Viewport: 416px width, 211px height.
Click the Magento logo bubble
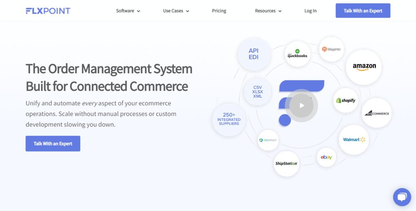[x=331, y=49]
